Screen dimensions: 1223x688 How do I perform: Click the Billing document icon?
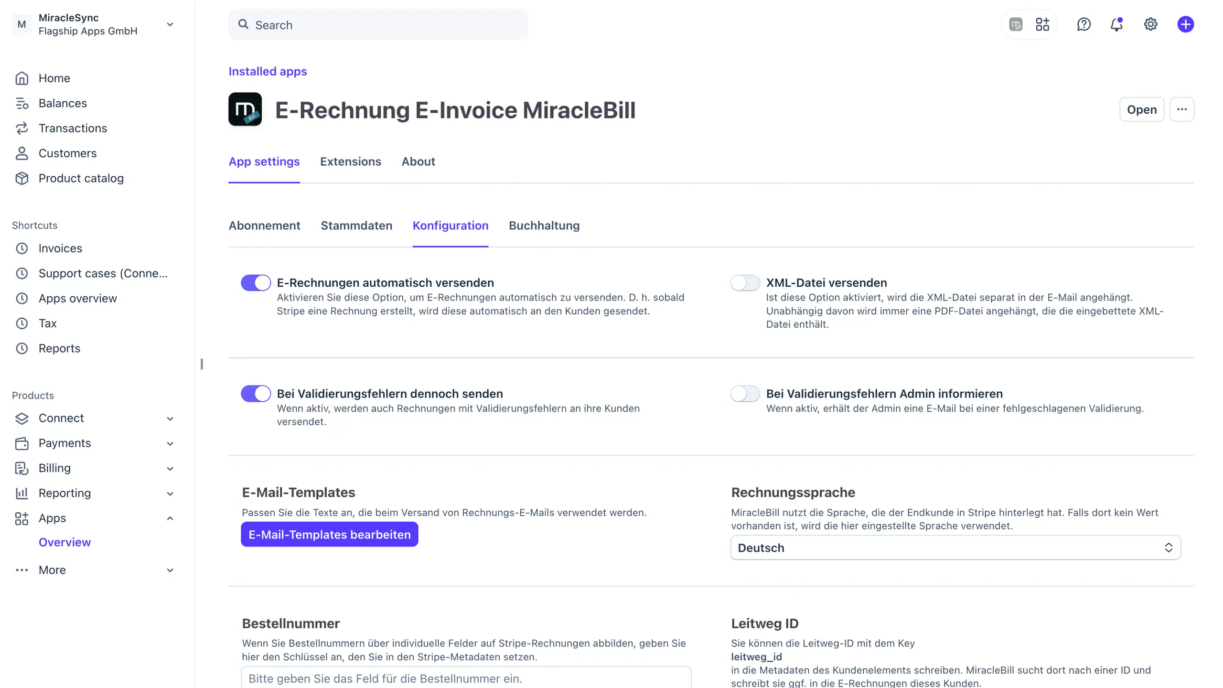coord(21,468)
